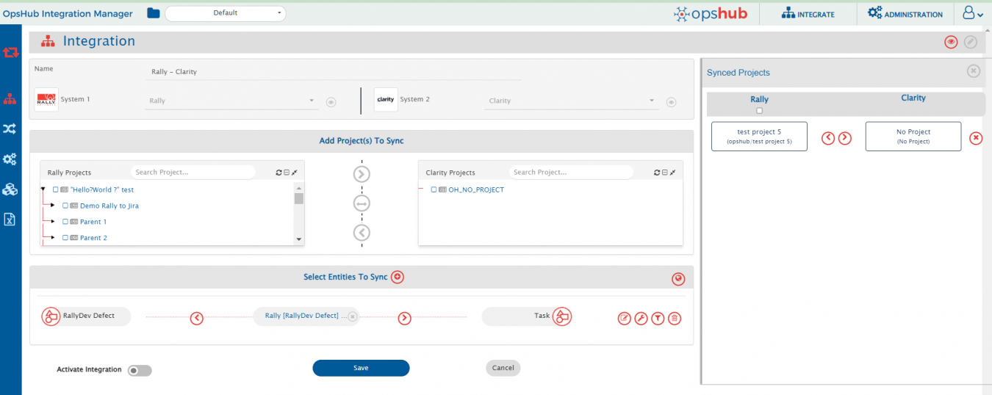The height and width of the screenshot is (395, 992).
Task: Click the Save button
Action: pos(361,368)
